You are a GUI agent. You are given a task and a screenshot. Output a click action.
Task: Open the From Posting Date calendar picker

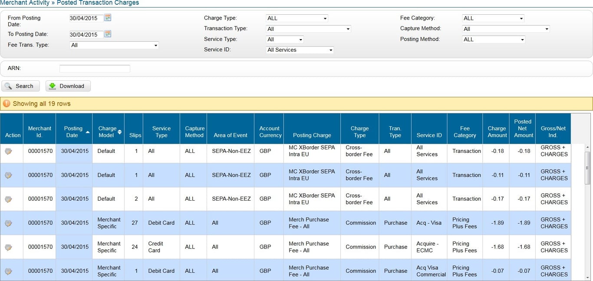108,18
